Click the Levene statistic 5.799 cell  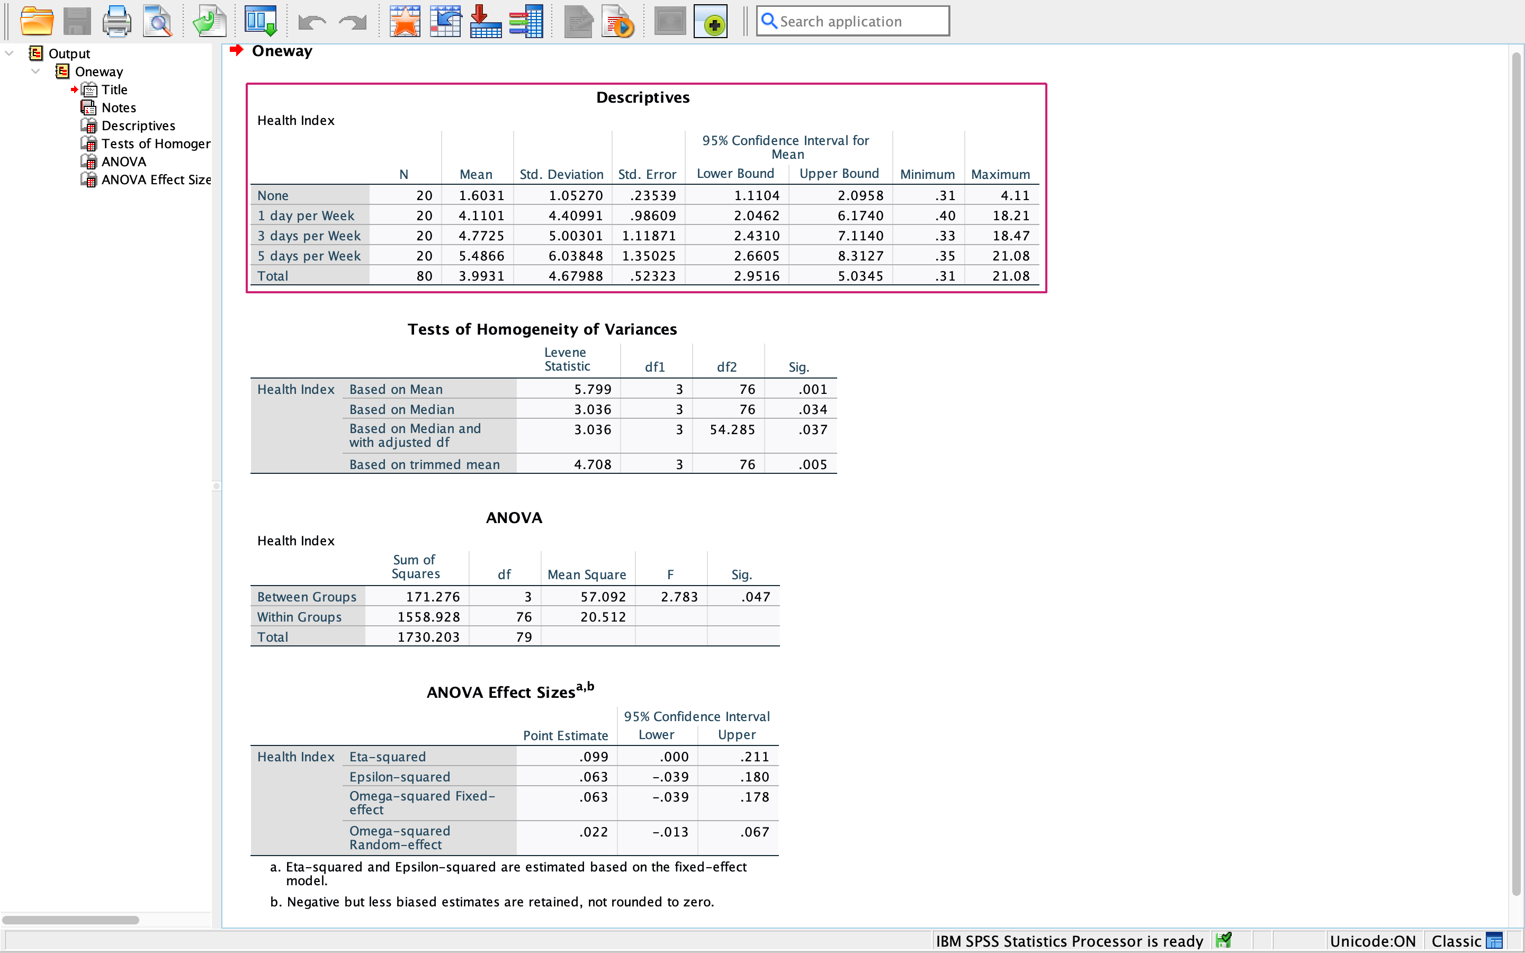[x=593, y=389]
